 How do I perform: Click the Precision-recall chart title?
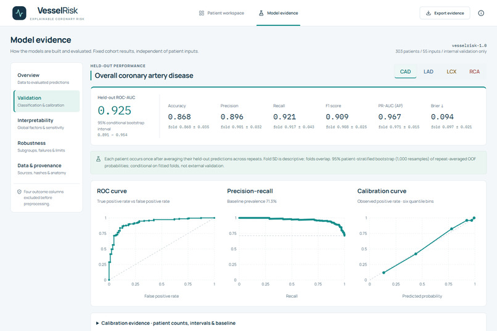250,191
